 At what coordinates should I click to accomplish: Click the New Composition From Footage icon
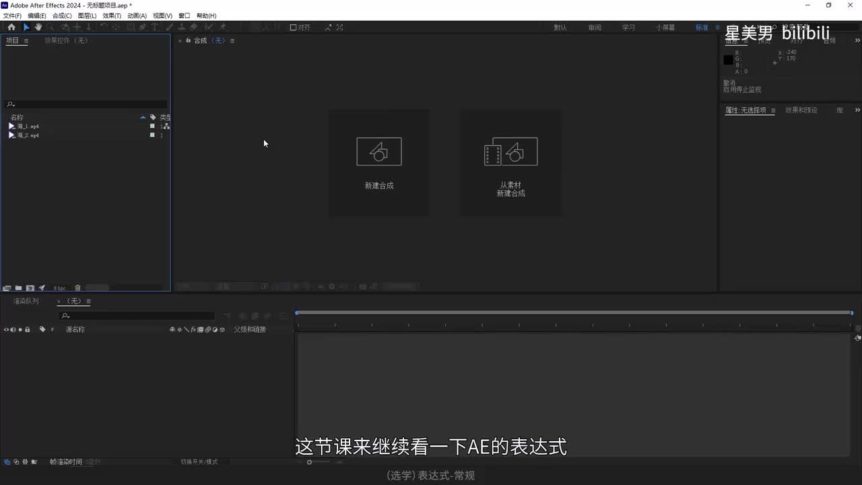(511, 152)
